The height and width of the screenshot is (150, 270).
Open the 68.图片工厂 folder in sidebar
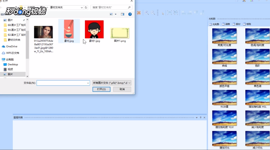[x=15, y=25]
